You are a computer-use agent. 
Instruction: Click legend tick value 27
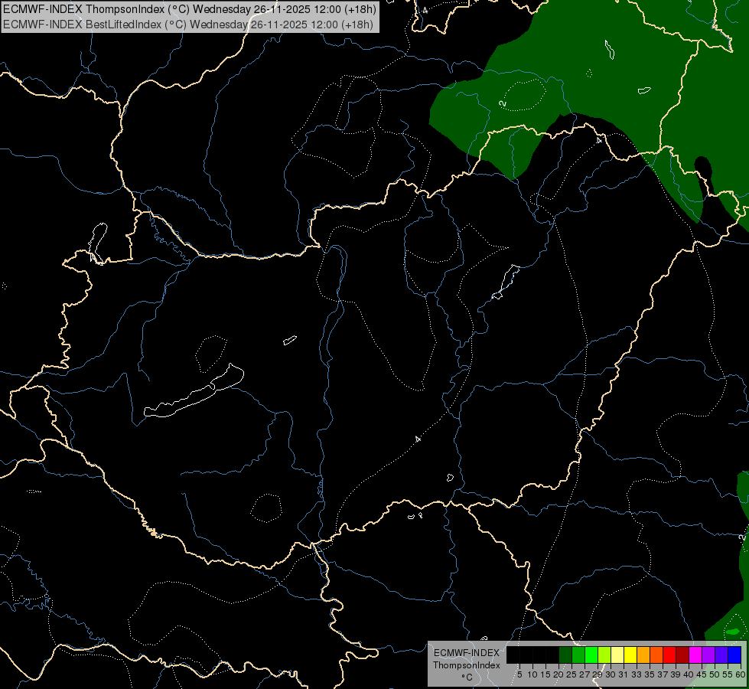pyautogui.click(x=585, y=674)
